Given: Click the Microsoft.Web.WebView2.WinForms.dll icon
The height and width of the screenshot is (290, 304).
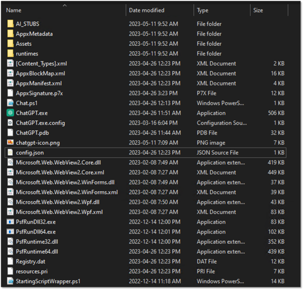Looking at the screenshot, I should click(10, 182).
